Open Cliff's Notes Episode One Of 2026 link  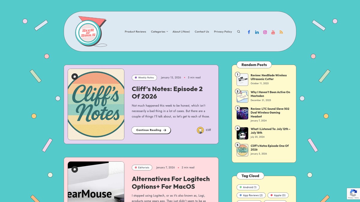[269, 148]
